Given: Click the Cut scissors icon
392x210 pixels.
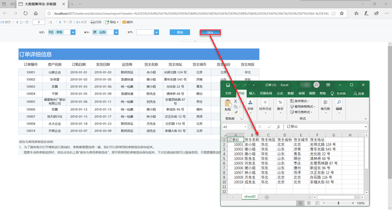Looking at the screenshot, I should 235,101.
